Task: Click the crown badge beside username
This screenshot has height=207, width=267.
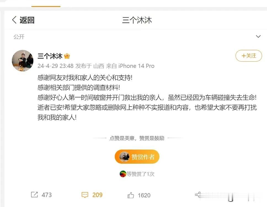Action: coord(67,56)
